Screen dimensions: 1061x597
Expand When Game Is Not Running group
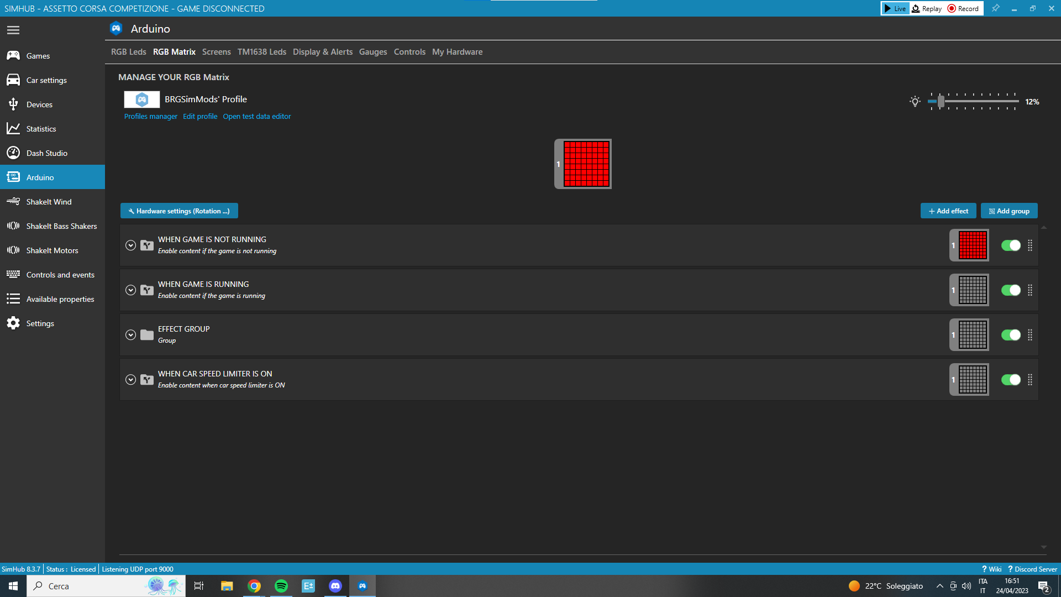tap(130, 245)
